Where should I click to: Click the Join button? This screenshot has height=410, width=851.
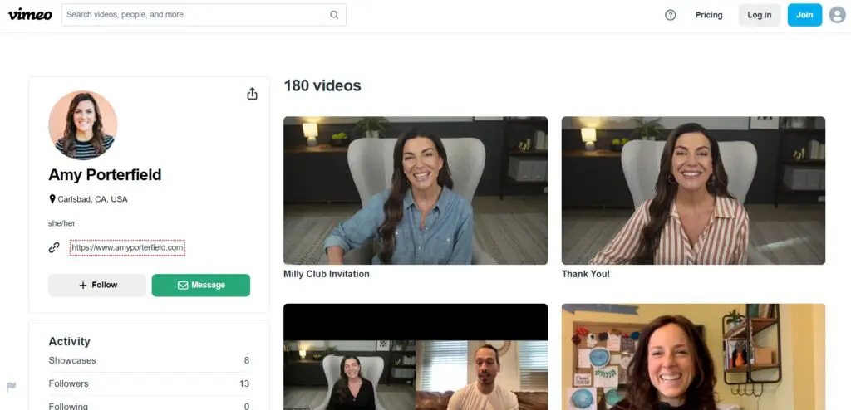coord(804,15)
